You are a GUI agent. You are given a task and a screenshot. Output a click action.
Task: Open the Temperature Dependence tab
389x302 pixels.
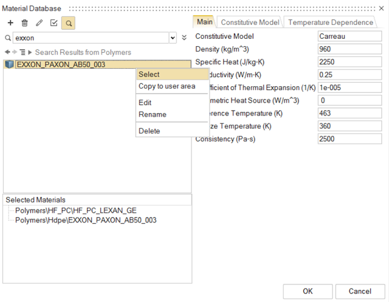pos(331,22)
